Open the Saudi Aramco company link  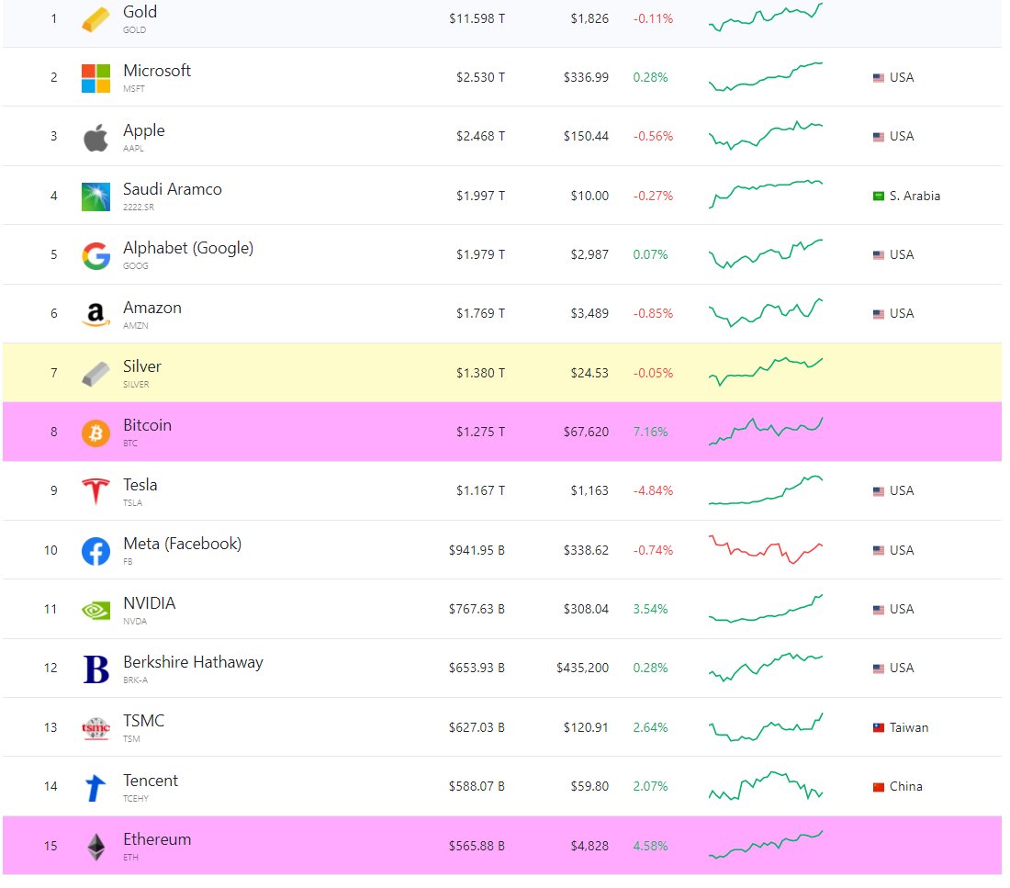172,189
